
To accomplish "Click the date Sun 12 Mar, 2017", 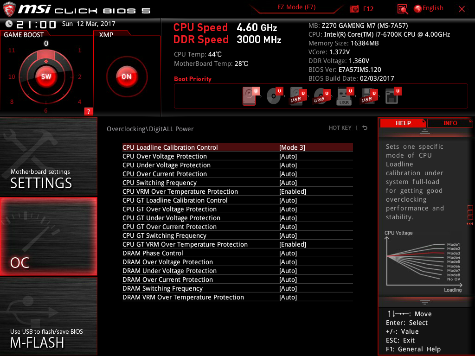I will pyautogui.click(x=89, y=24).
